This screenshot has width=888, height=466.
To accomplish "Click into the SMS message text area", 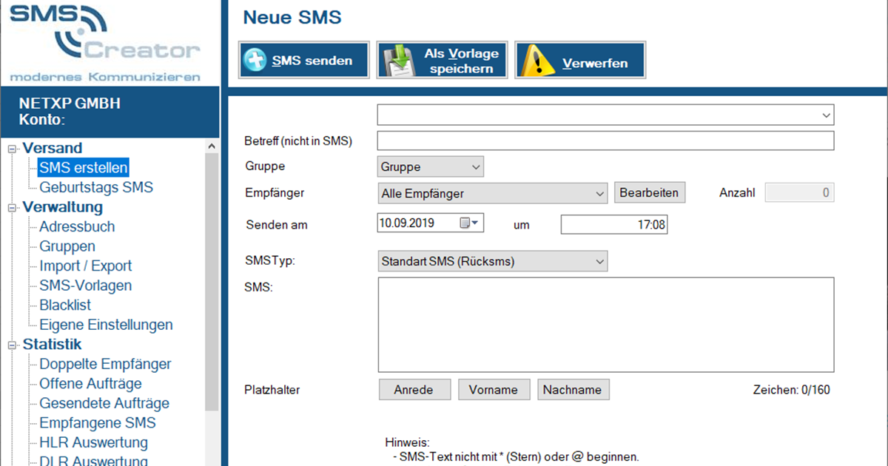I will pyautogui.click(x=605, y=324).
